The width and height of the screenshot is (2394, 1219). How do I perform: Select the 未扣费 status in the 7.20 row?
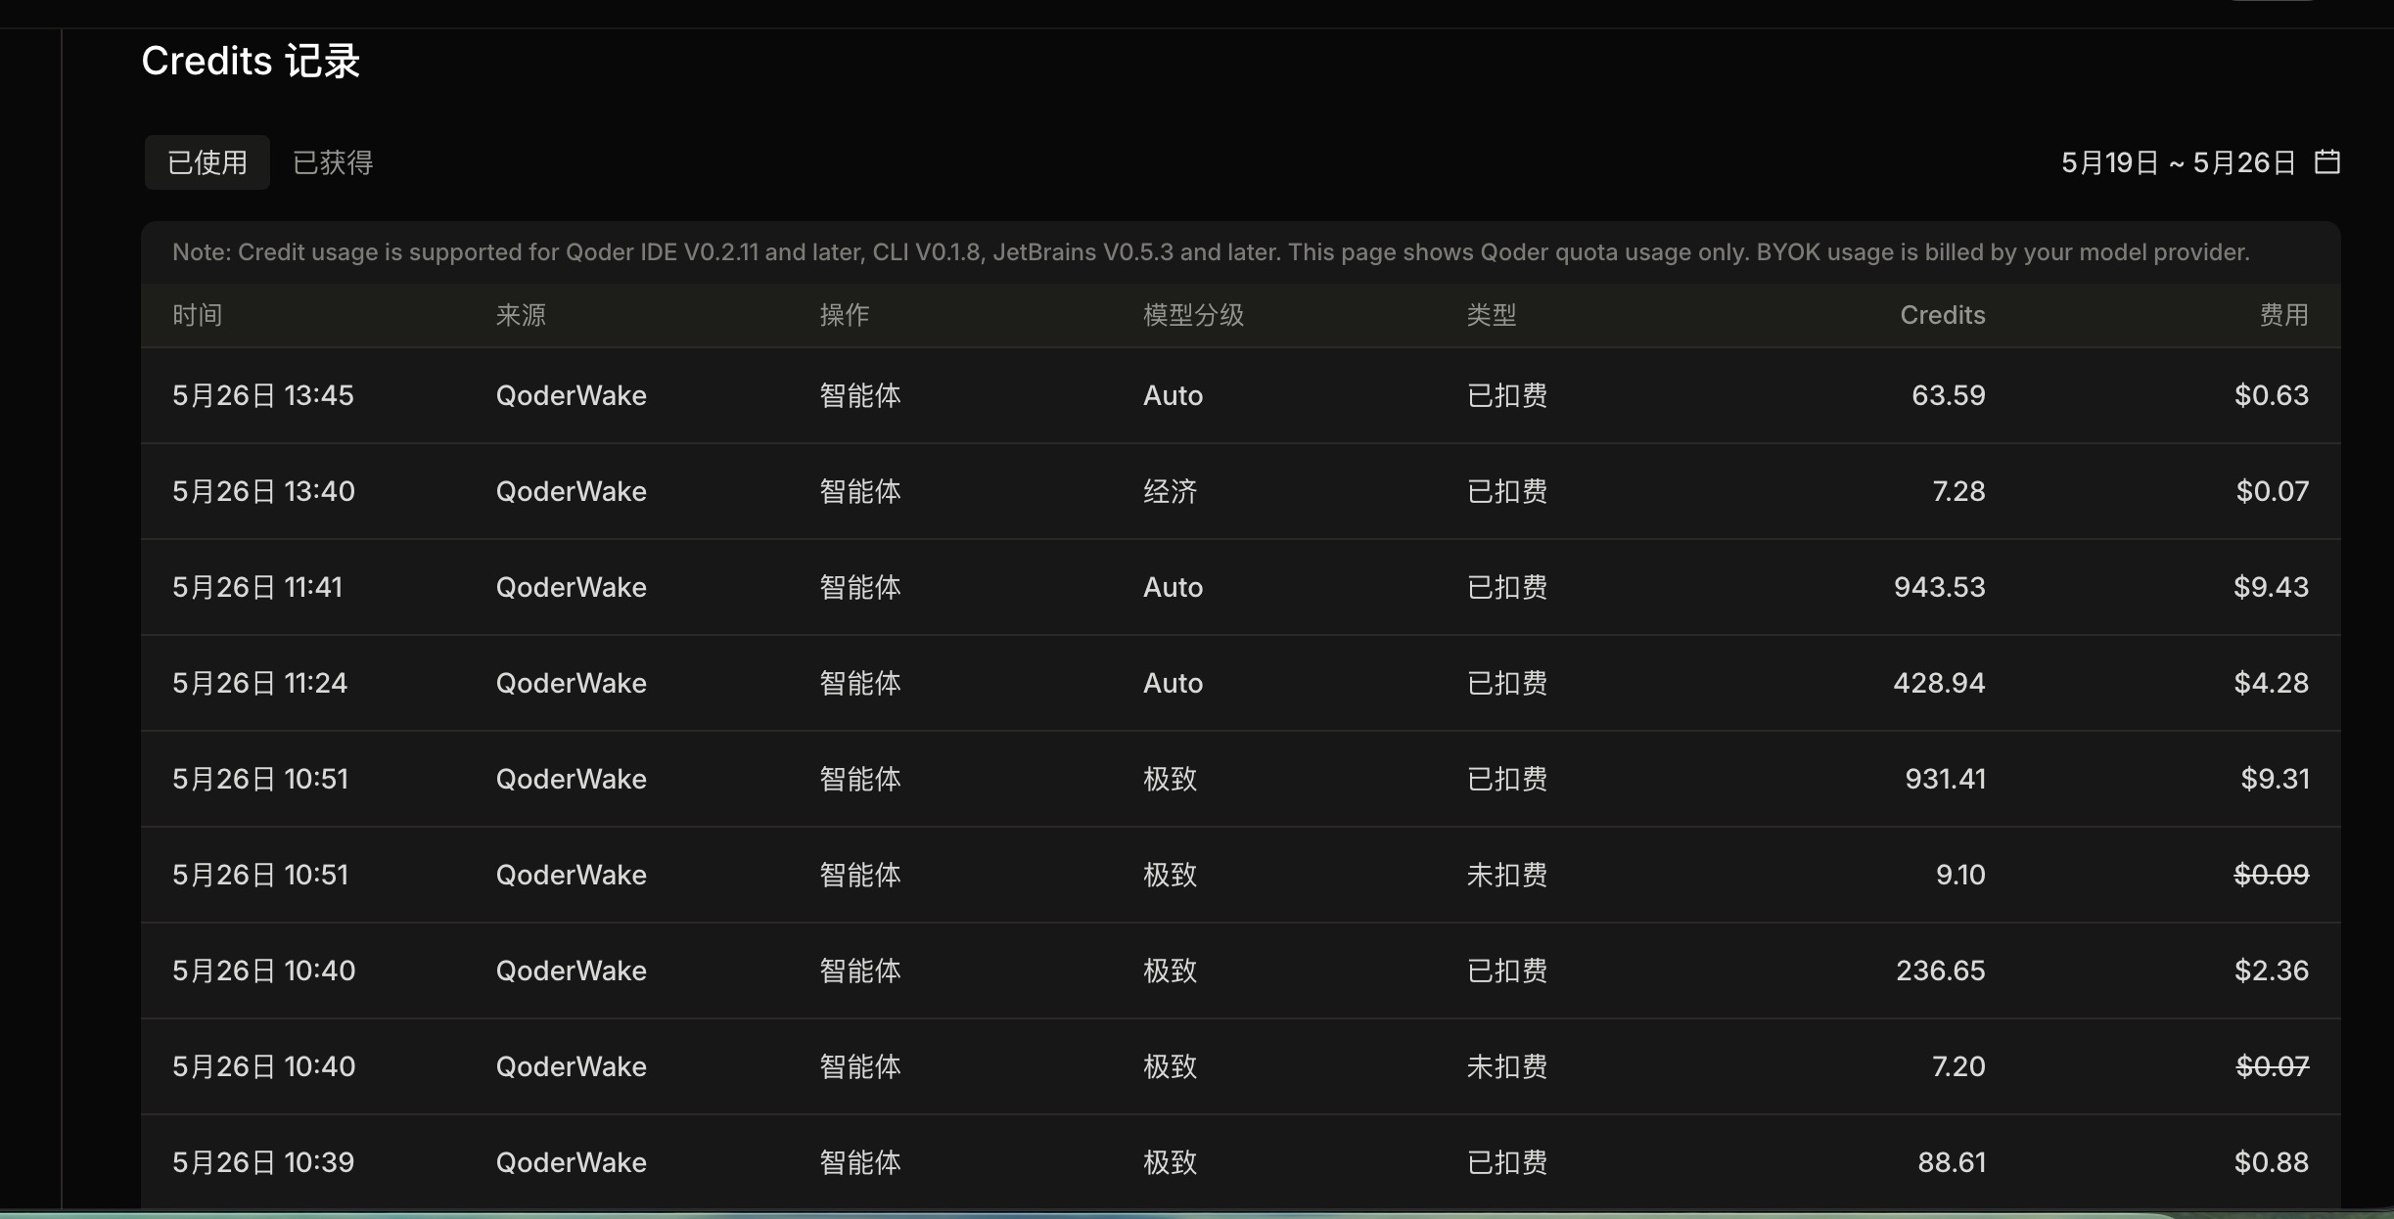coord(1507,1066)
